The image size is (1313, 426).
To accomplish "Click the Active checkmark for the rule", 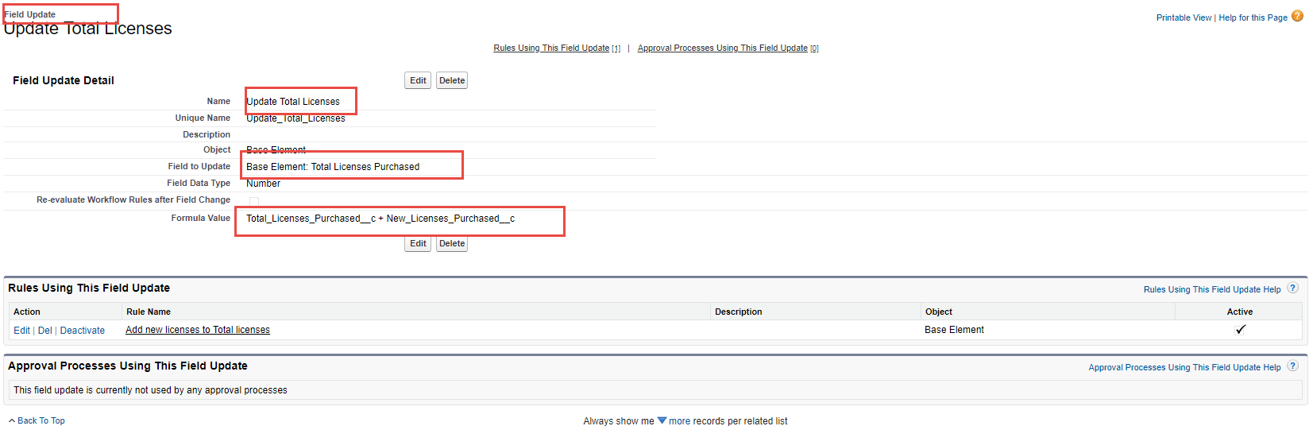I will pos(1240,330).
